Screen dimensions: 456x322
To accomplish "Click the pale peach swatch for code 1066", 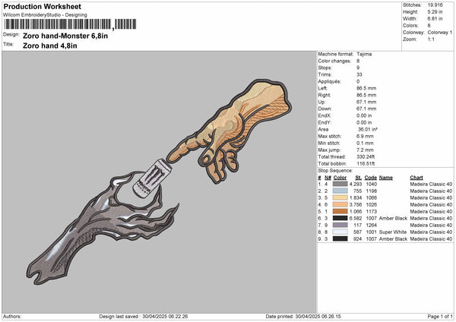I will coord(340,198).
